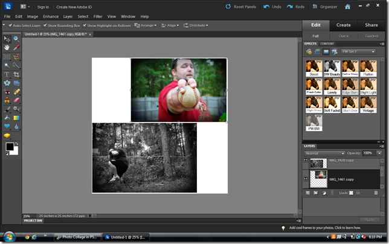The width and height of the screenshot is (389, 244).
Task: Select the Zoom magnifier tool
Action: tap(16, 37)
